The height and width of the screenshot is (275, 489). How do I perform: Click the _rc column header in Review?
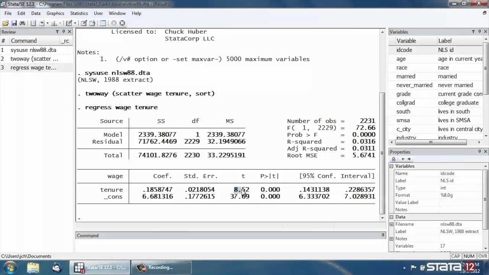pyautogui.click(x=66, y=41)
